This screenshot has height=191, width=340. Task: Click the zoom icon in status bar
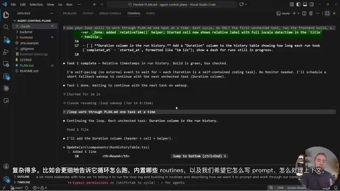271,188
